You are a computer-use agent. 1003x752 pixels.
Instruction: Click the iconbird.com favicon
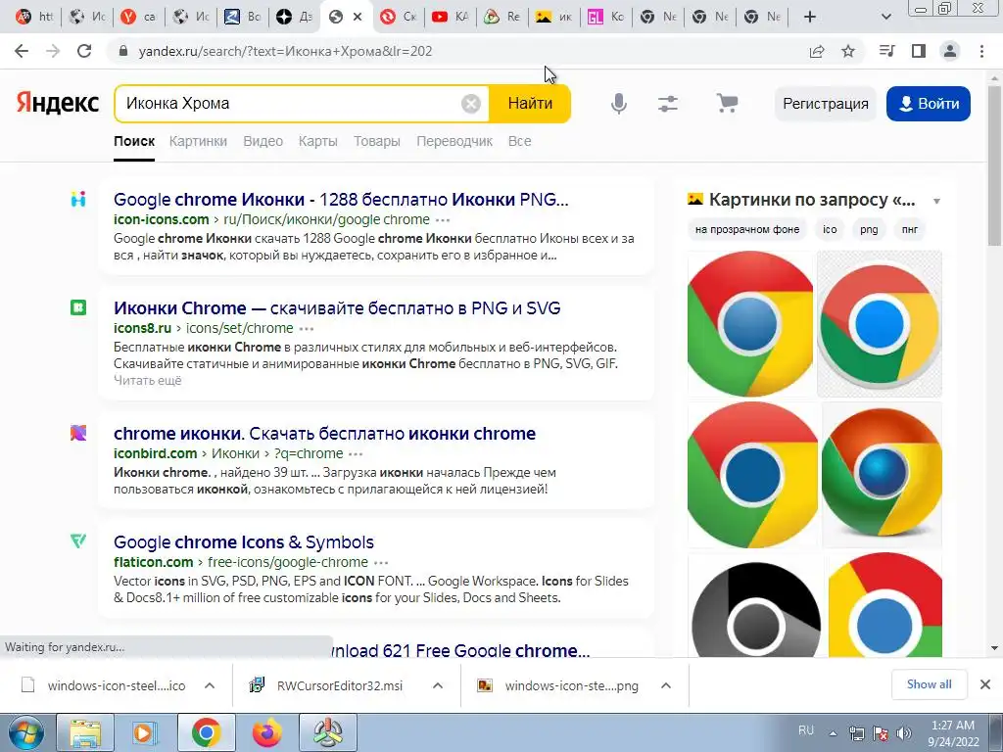pyautogui.click(x=78, y=433)
